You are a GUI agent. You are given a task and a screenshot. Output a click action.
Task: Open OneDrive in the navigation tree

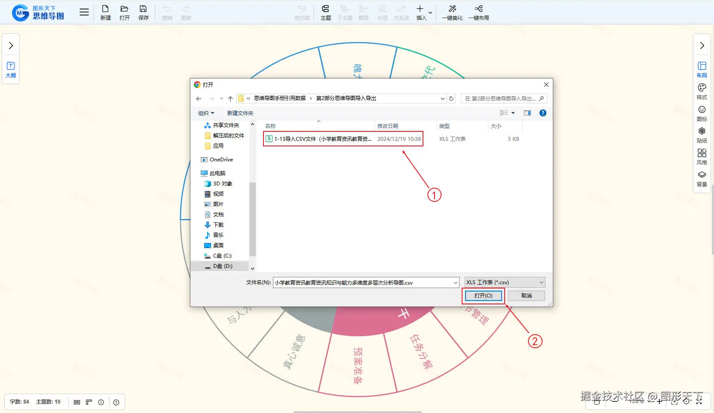[217, 160]
